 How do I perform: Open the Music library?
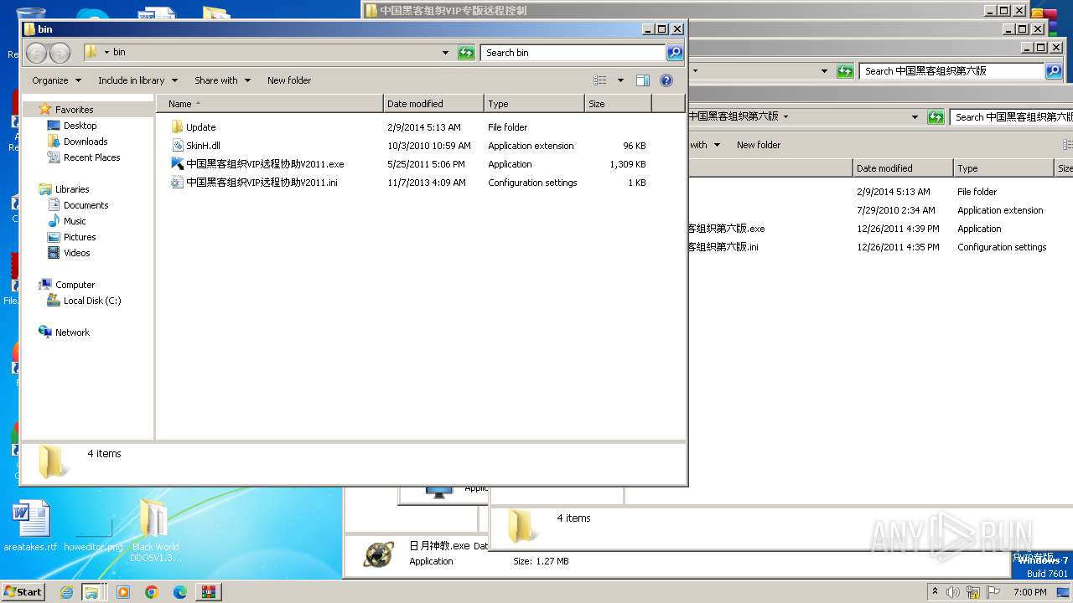pyautogui.click(x=75, y=221)
